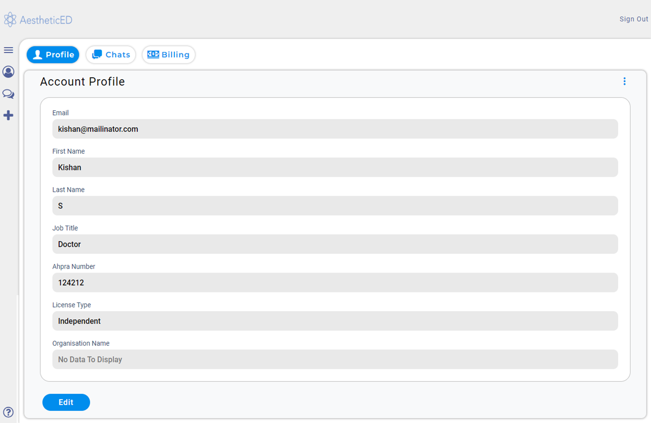Switch to the Chats tab
This screenshot has height=423, width=651.
pos(111,55)
